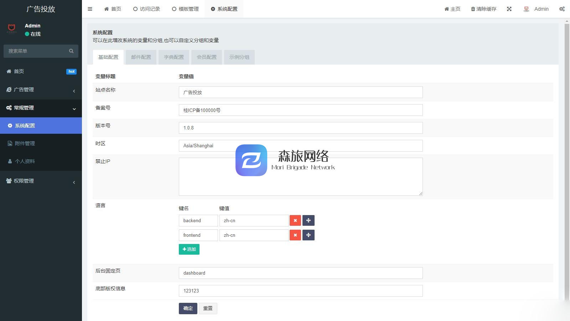
Task: Click the frontend key name field
Action: 198,235
